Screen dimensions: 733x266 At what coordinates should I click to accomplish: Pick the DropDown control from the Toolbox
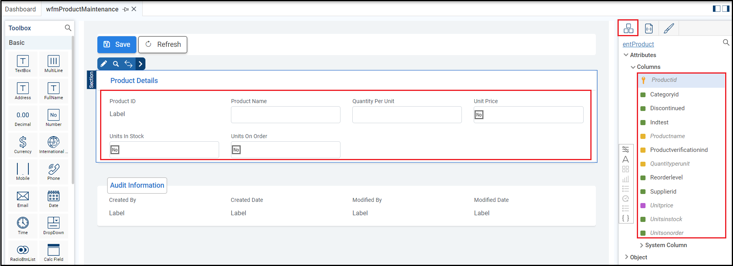tap(54, 225)
